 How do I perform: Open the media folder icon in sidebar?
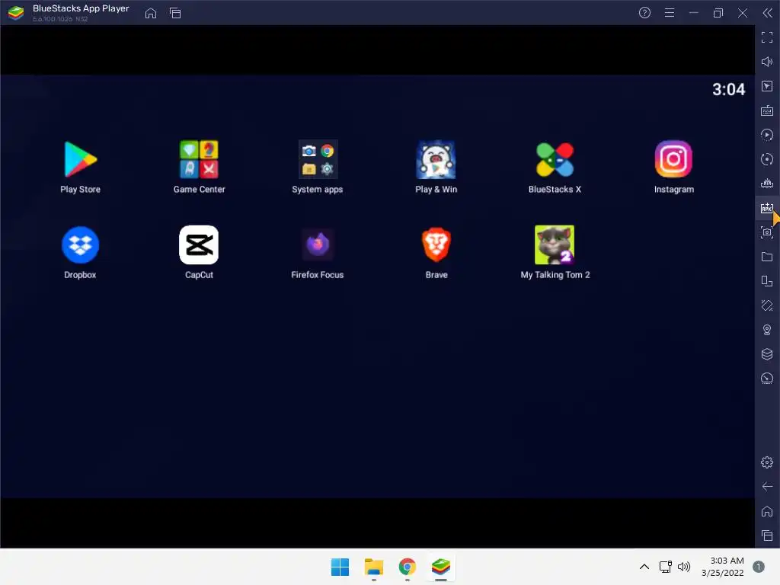[767, 257]
